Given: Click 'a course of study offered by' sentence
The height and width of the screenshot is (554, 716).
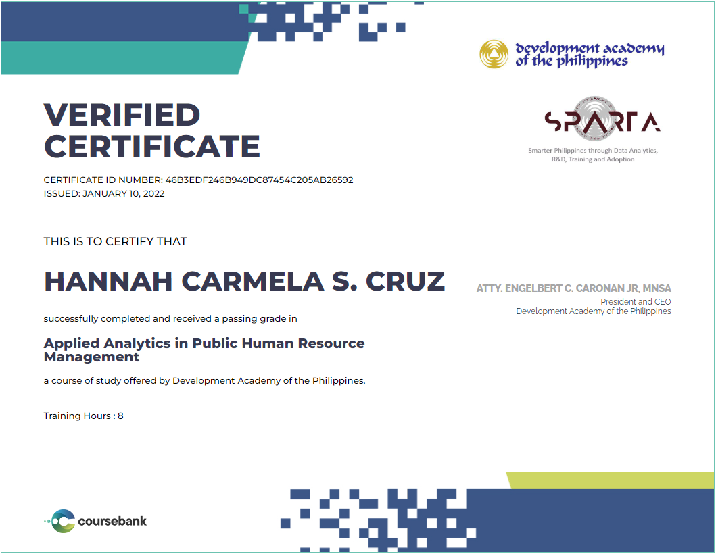Looking at the screenshot, I should coord(205,380).
